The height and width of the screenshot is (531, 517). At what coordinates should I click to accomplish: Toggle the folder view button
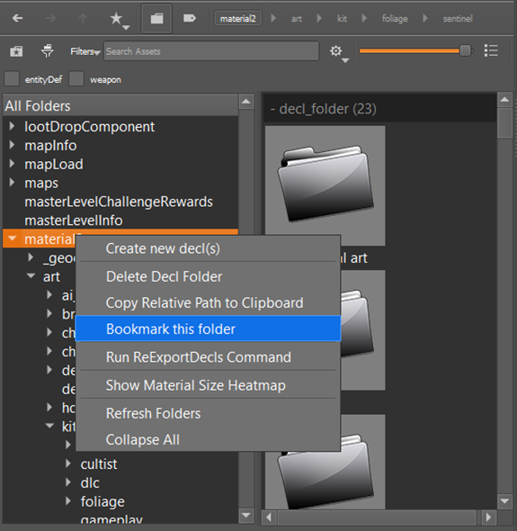click(156, 18)
